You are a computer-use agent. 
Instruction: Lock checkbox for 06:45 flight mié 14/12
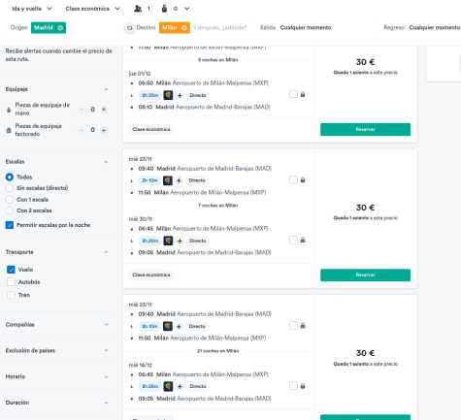(x=293, y=386)
